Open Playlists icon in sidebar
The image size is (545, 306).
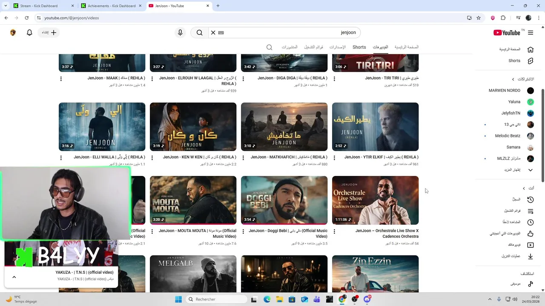pos(531,211)
